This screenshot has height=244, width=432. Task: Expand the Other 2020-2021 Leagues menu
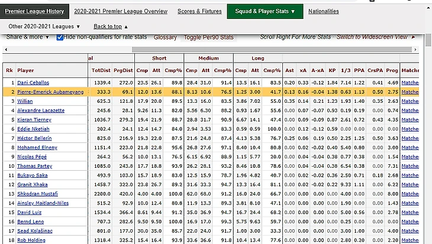coord(44,27)
